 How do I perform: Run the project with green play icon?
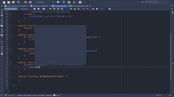tap(74, 2)
